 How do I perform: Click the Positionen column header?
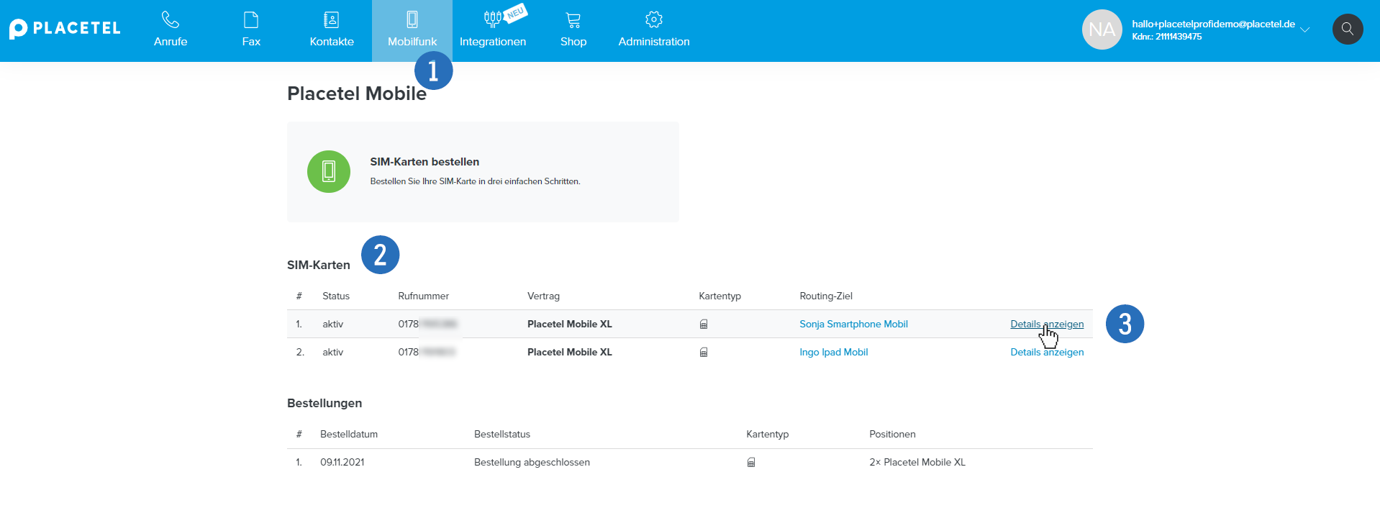892,435
